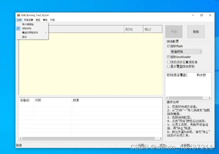Click the result list scrollbar right arrow
The image size is (219, 154).
161,138
